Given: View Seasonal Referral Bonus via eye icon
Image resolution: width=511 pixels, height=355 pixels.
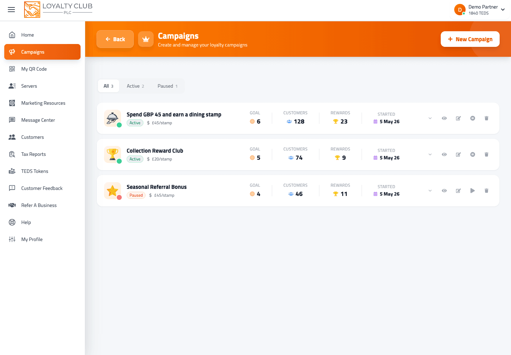Looking at the screenshot, I should point(444,191).
